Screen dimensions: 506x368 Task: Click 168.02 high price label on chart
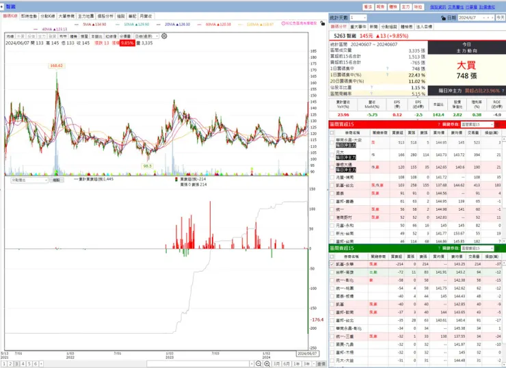coord(57,66)
